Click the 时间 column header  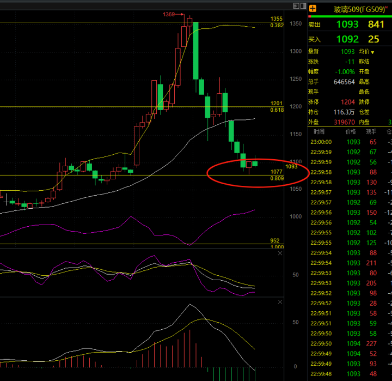tap(319, 132)
